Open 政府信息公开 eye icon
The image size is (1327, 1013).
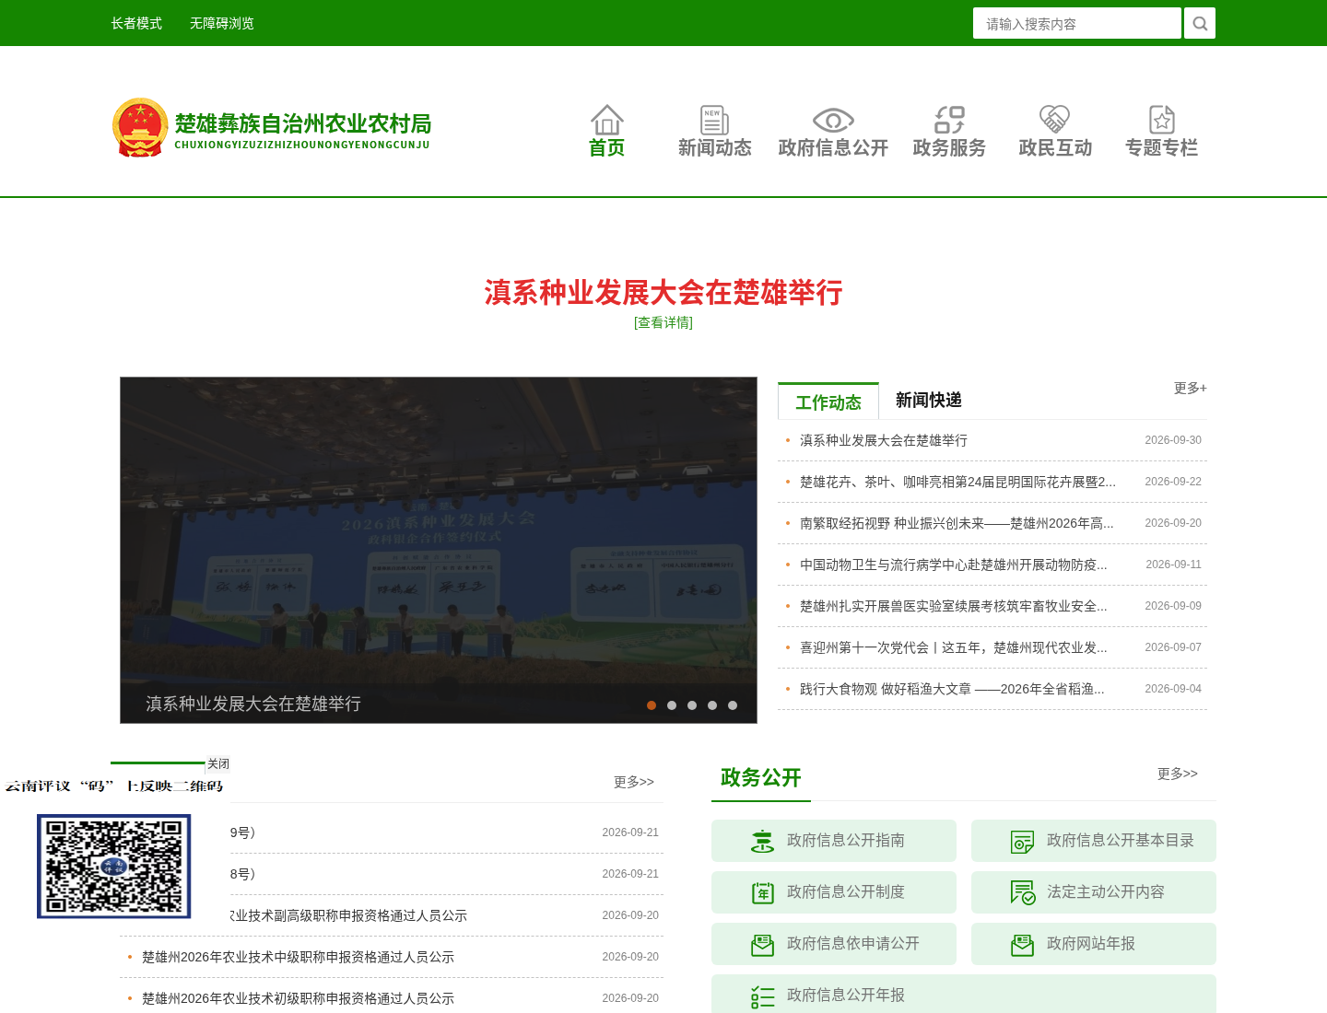[833, 120]
